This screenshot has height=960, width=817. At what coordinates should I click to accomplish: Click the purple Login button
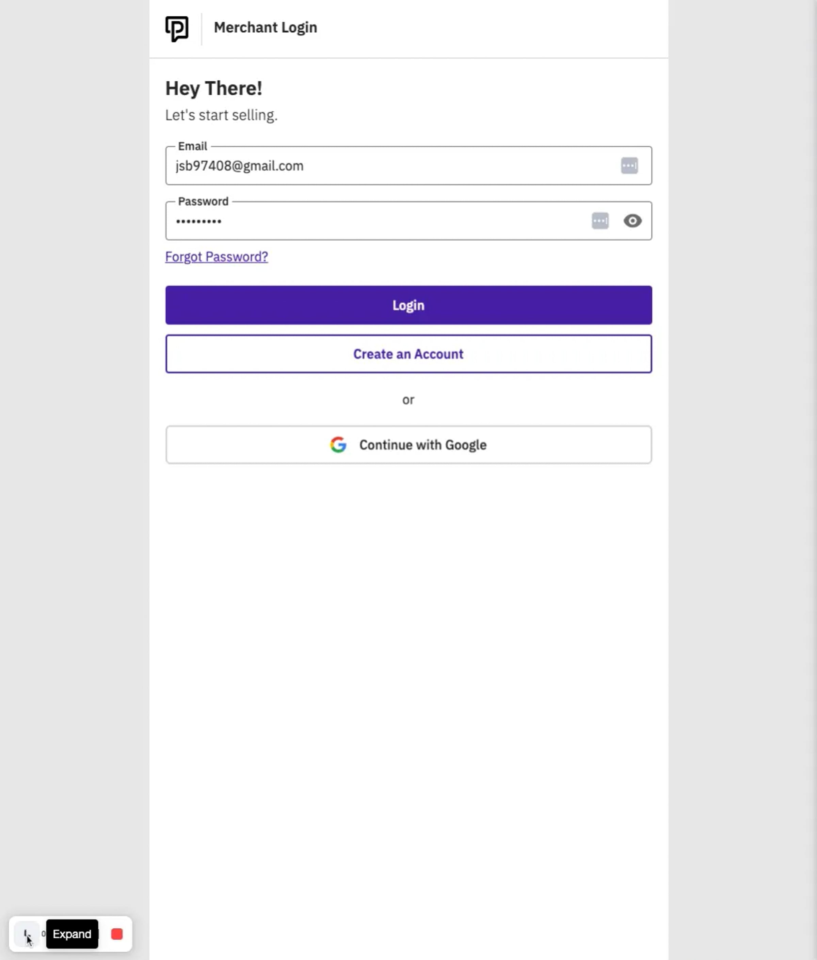(408, 305)
